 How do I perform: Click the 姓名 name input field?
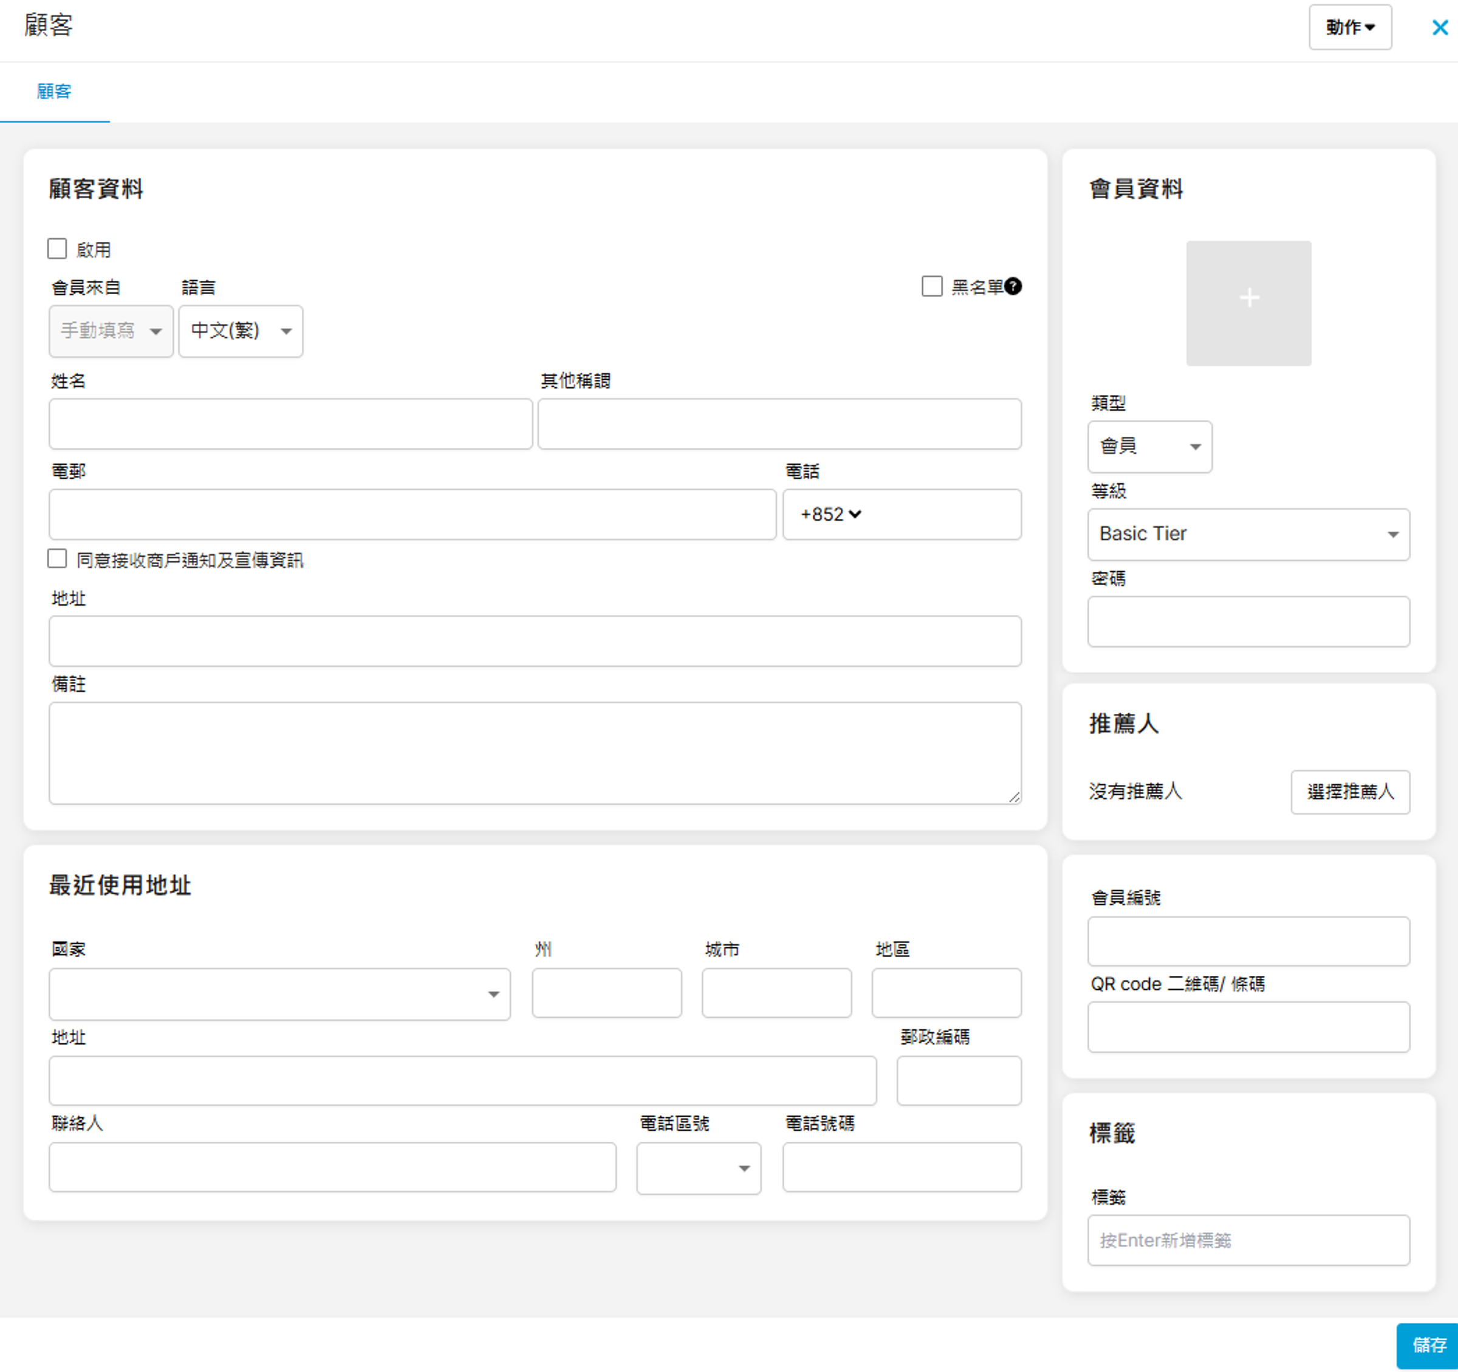click(x=290, y=424)
